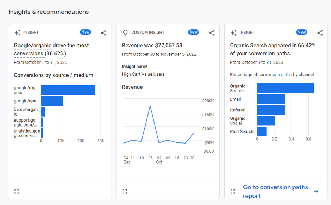This screenshot has width=331, height=205.
Task: Click the 'Organic Search appeared in 66.42%' heading
Action: 273,49
